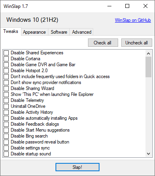Open the Software tab

pos(59,32)
